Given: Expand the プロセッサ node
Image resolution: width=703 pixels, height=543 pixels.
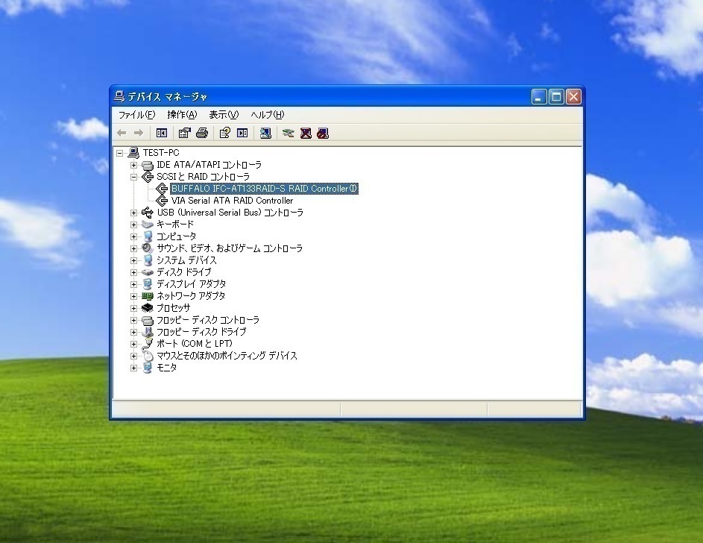Looking at the screenshot, I should tap(133, 309).
